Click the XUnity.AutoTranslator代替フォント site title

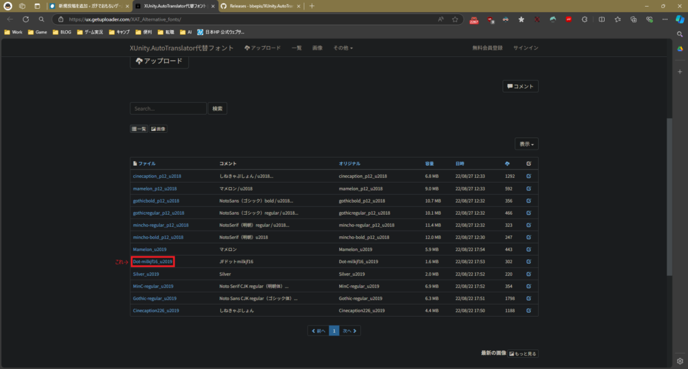click(181, 48)
